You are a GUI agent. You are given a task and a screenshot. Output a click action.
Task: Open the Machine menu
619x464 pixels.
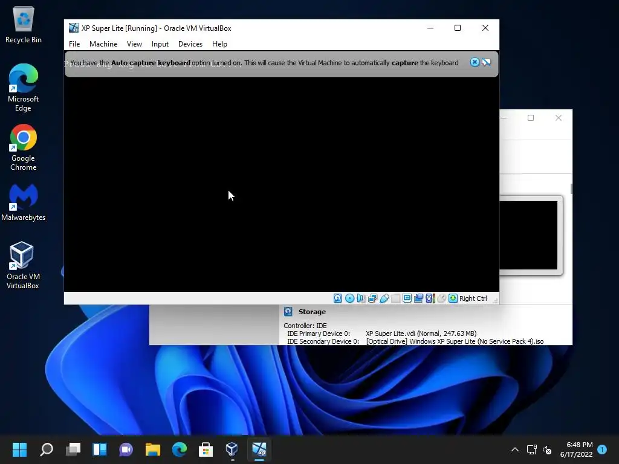pos(103,43)
